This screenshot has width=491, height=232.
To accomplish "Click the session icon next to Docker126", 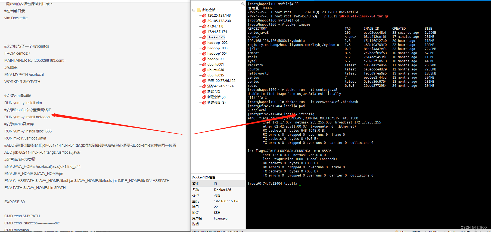I will click(204, 37).
